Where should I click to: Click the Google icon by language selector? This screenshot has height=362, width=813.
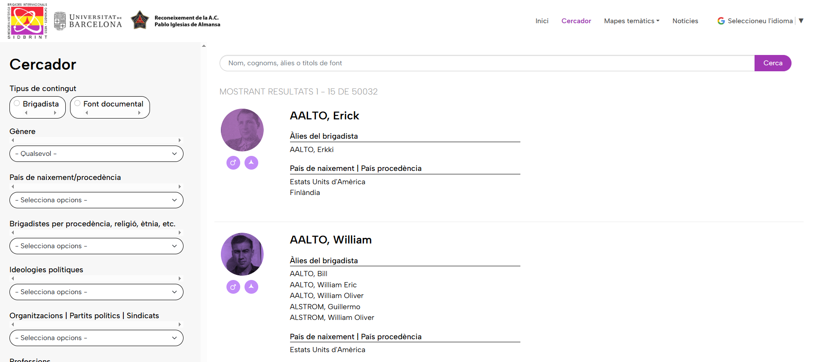tap(721, 21)
